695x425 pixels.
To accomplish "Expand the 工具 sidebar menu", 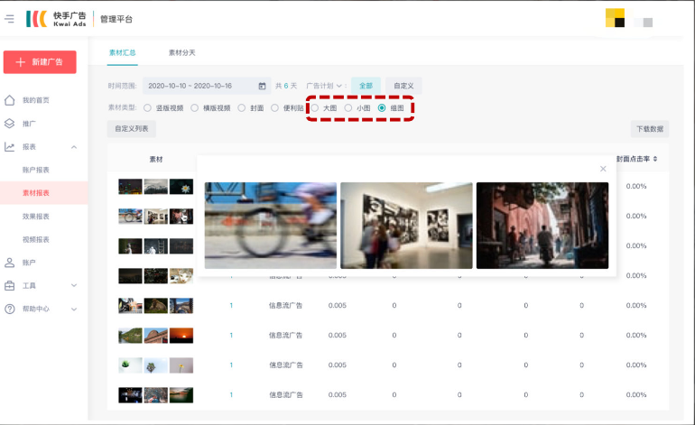I will point(74,286).
